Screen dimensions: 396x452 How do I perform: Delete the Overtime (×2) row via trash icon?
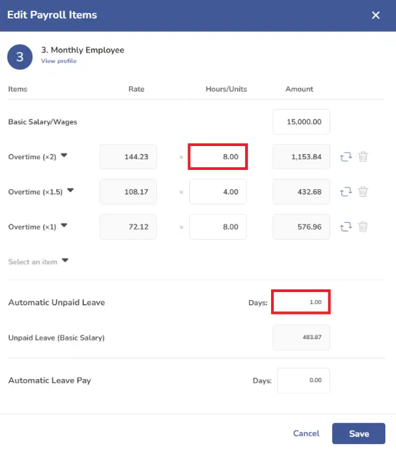tap(363, 157)
